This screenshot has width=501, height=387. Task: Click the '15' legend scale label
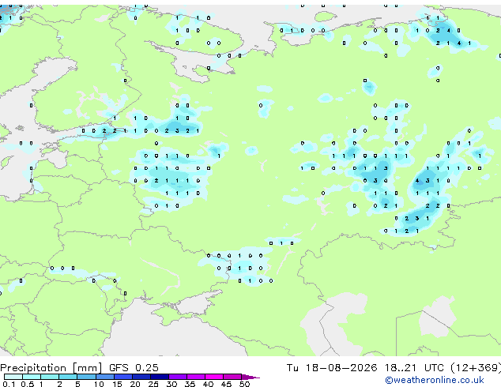(x=117, y=384)
